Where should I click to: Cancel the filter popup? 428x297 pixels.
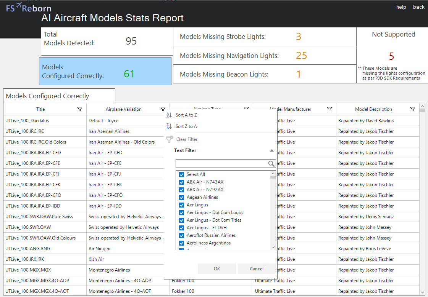click(x=257, y=269)
